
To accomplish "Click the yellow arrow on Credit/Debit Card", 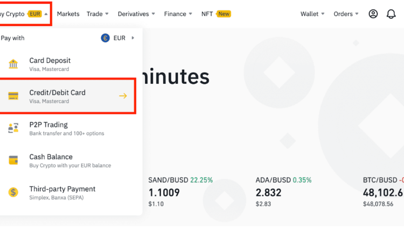I will pyautogui.click(x=123, y=96).
